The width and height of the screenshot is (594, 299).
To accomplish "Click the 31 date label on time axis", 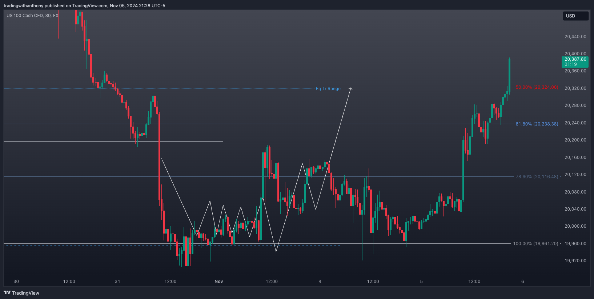I will point(117,282).
